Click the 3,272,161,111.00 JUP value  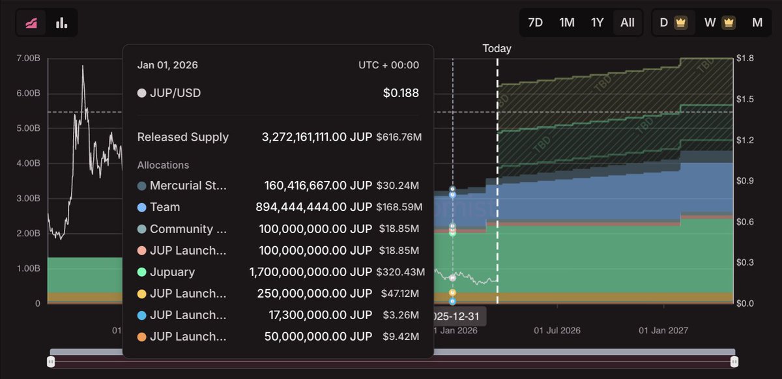coord(317,137)
